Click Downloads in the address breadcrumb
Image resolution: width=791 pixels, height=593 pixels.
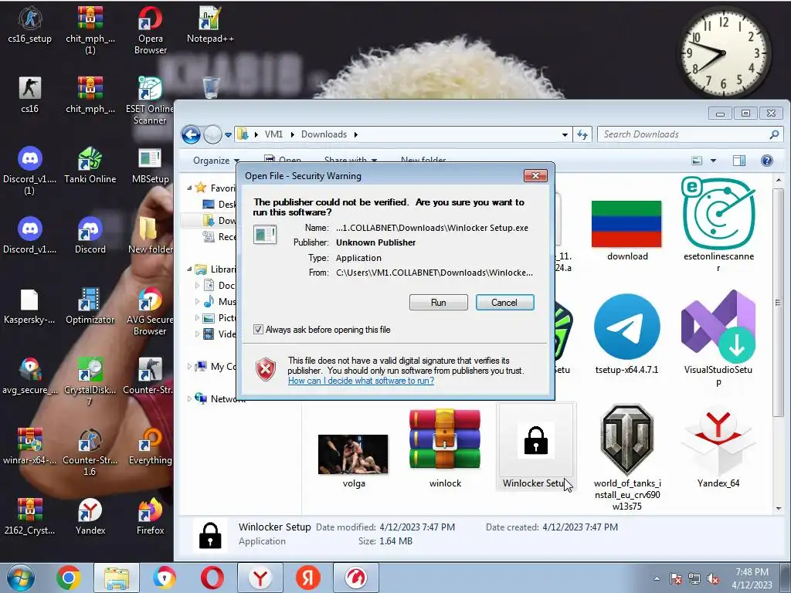coord(324,134)
